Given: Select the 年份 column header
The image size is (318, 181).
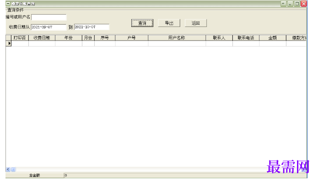Looking at the screenshot, I should (x=69, y=38).
